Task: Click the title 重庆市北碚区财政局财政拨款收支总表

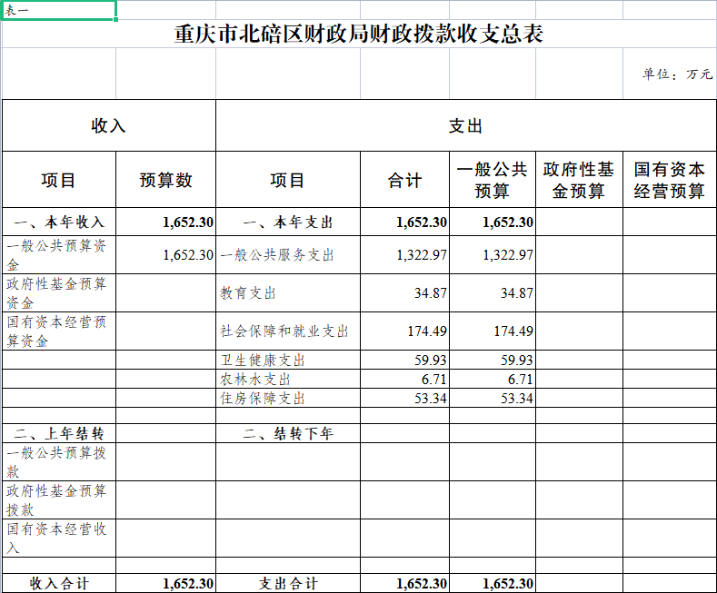Action: click(x=359, y=35)
